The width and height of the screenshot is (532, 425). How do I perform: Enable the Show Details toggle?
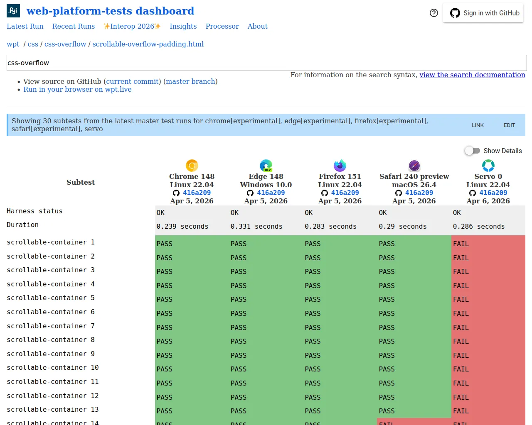click(x=473, y=151)
